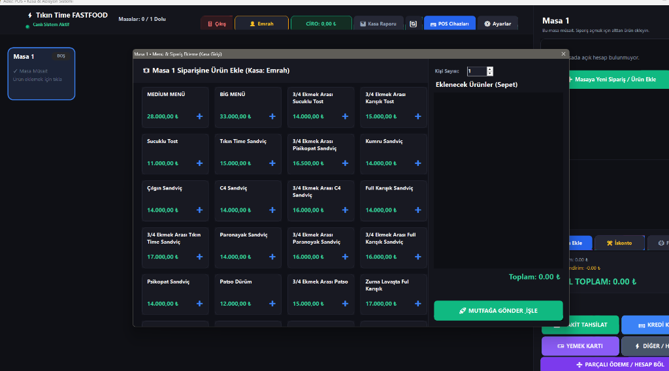Viewport: 669px width, 371px height.
Task: Add Patso Dürüm with plus icon
Action: click(272, 304)
